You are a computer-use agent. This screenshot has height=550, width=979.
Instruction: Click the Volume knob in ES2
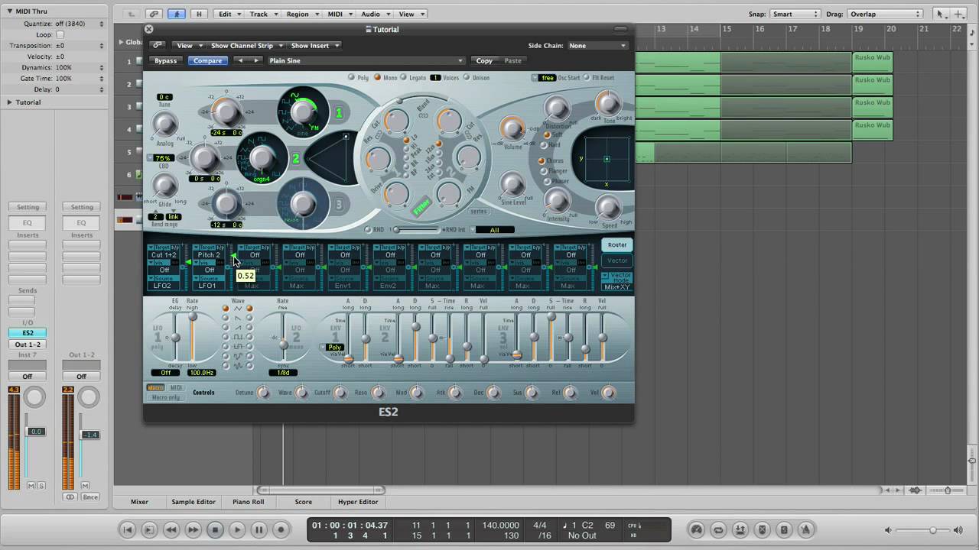click(512, 128)
